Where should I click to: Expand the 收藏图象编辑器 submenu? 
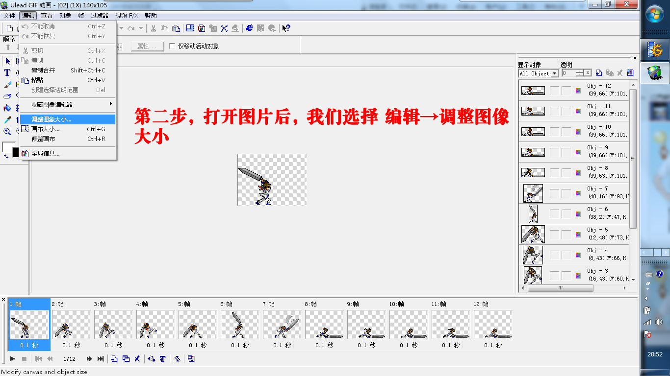click(68, 104)
